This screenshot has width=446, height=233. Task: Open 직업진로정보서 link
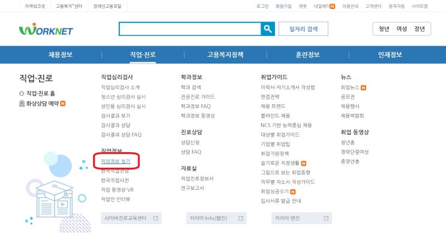(197, 178)
